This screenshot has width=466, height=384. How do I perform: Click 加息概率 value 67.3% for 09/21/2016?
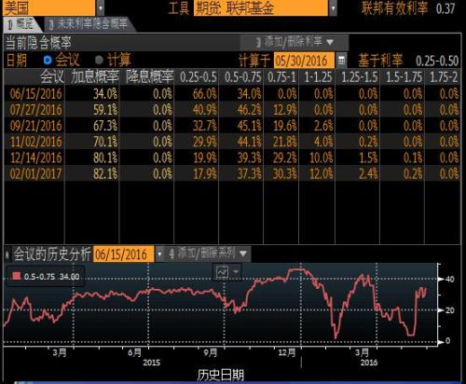(105, 126)
